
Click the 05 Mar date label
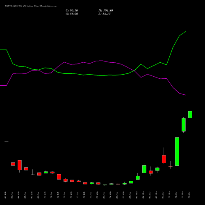[x=150, y=195]
